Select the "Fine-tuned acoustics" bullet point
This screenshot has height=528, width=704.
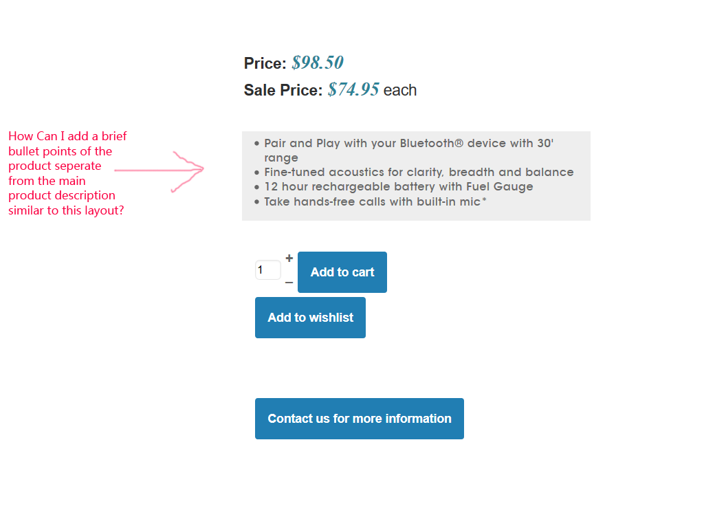point(419,173)
